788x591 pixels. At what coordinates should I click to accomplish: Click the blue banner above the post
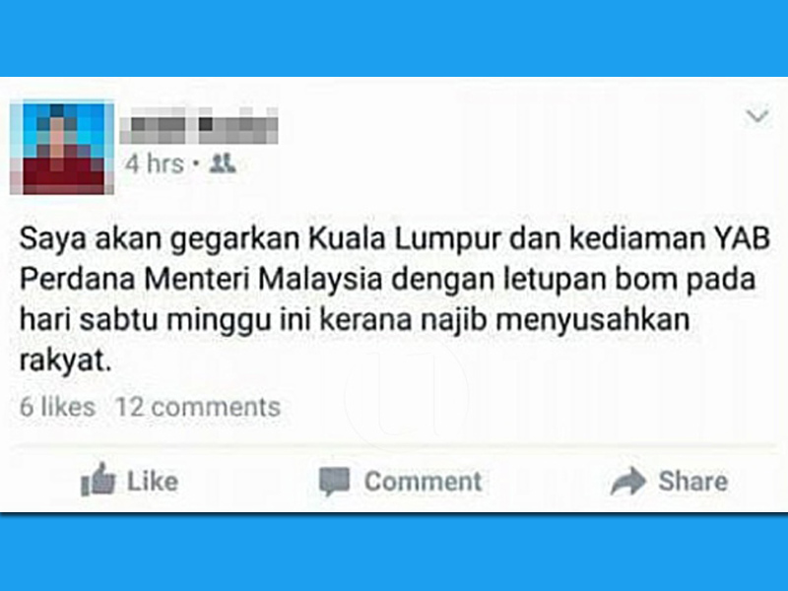coord(394,38)
